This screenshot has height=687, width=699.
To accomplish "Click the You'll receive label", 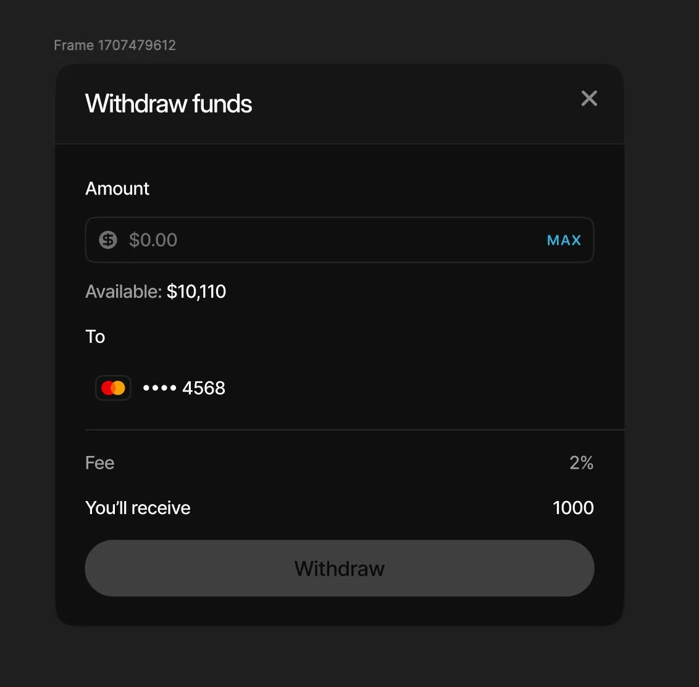I will tap(138, 508).
